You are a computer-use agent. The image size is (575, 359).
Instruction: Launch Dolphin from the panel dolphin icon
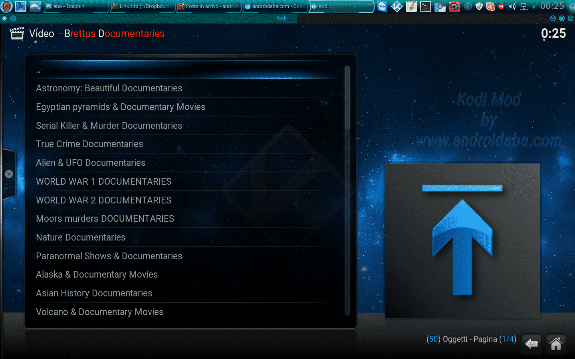[35, 6]
